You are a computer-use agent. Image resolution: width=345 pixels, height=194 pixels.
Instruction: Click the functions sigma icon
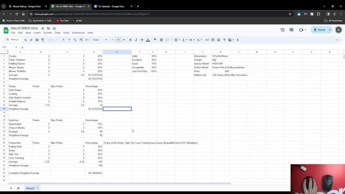238,40
